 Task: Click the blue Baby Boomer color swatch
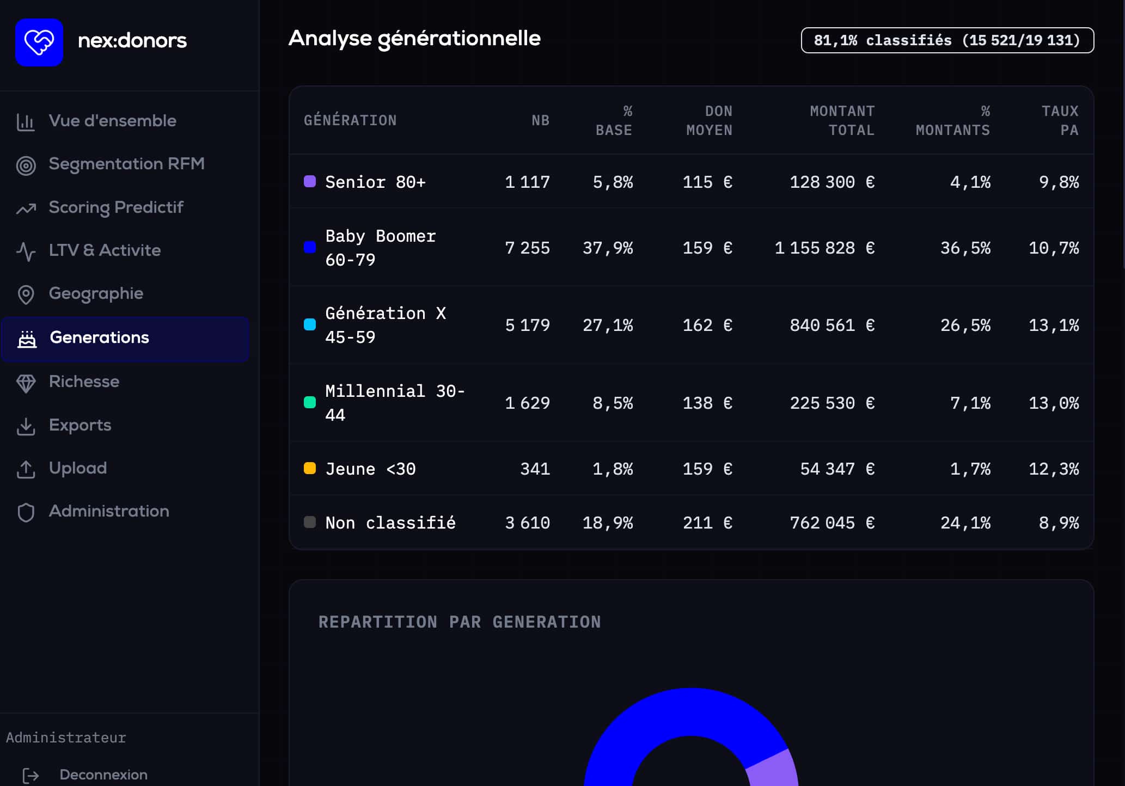309,247
